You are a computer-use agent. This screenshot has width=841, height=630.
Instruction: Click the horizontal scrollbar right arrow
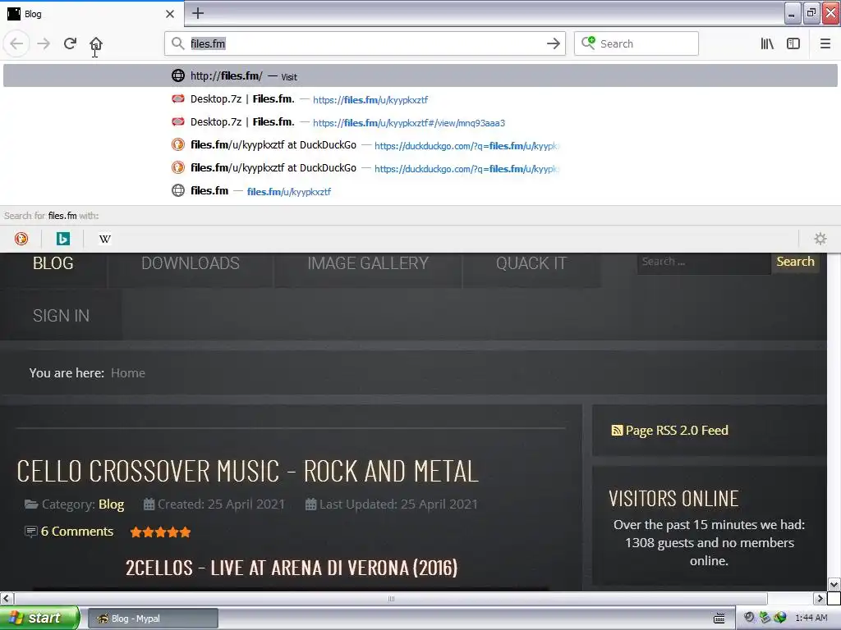click(820, 598)
